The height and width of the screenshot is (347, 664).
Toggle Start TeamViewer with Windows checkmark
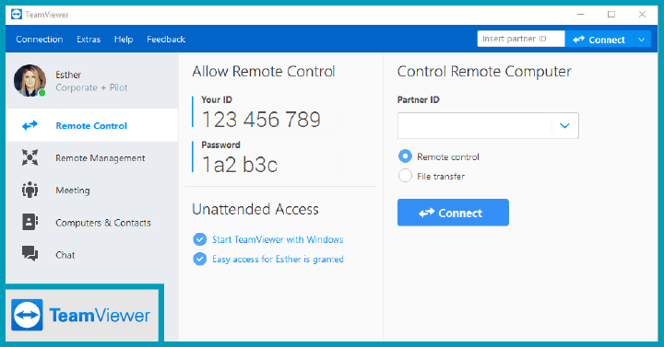[x=199, y=239]
